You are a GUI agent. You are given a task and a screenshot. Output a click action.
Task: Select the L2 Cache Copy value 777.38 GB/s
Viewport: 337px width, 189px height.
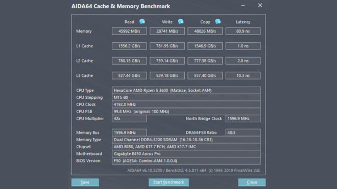pyautogui.click(x=205, y=61)
